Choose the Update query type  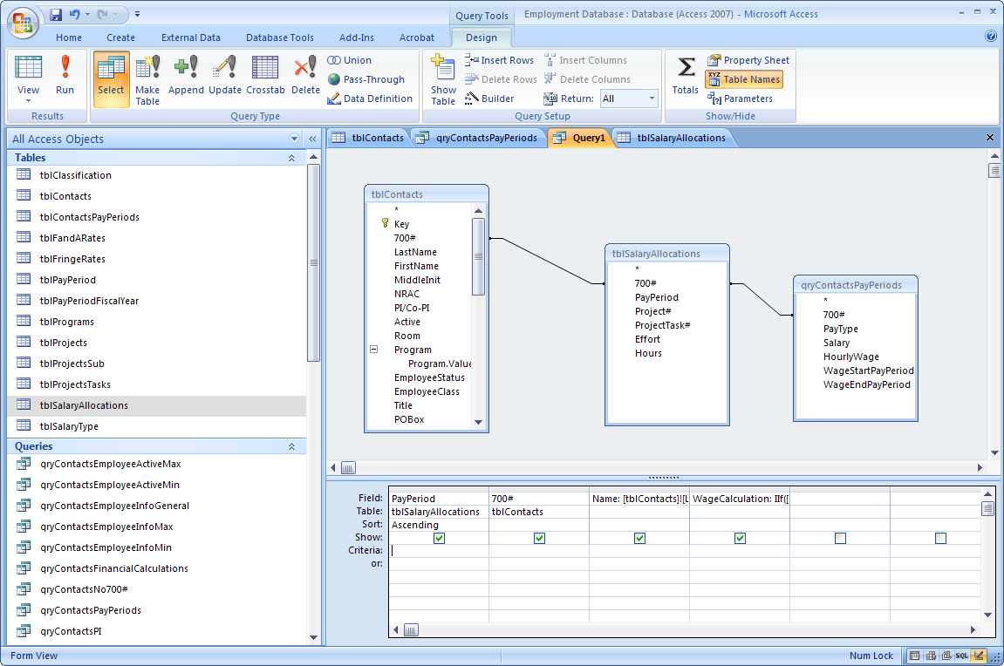point(225,75)
